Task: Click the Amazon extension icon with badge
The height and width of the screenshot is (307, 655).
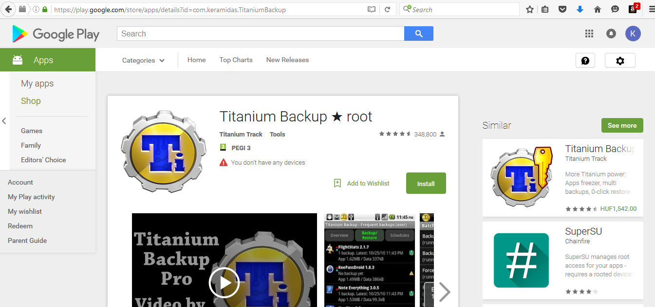Action: (633, 9)
